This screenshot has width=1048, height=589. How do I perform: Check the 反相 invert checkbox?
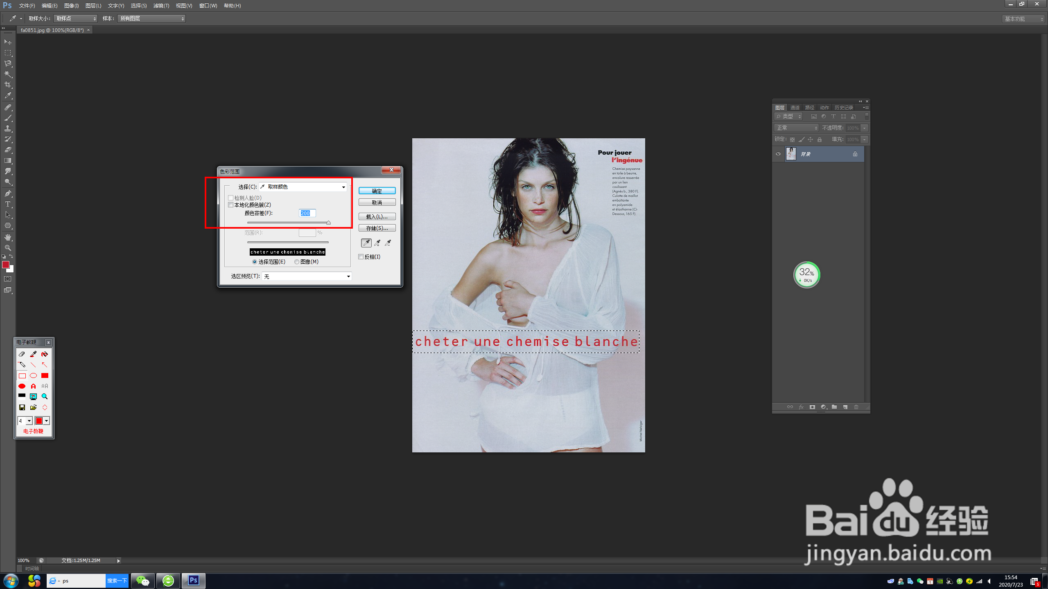361,257
